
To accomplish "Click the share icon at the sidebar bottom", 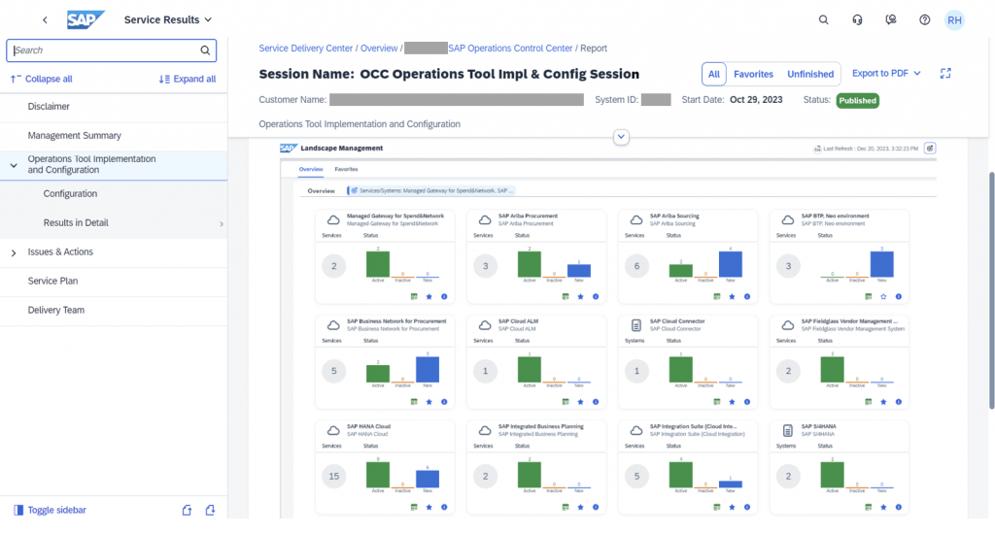I will pos(187,510).
